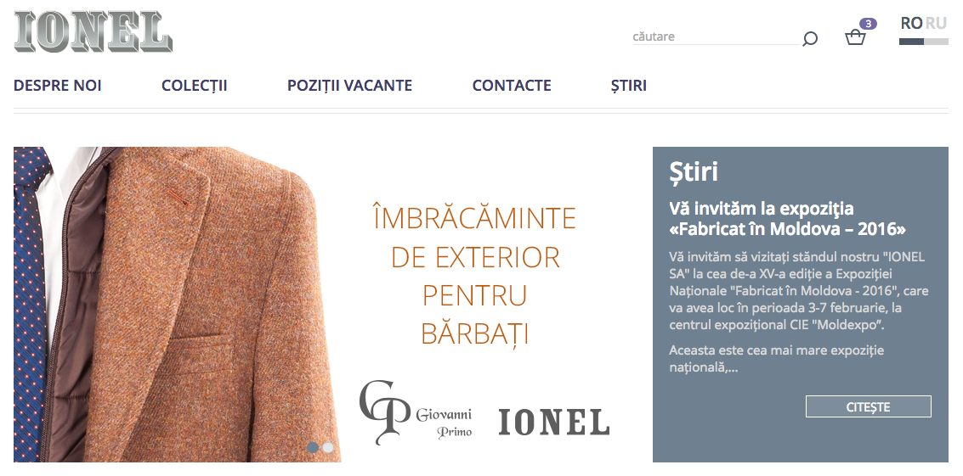Open the Contacte page
963x476 pixels.
(512, 85)
